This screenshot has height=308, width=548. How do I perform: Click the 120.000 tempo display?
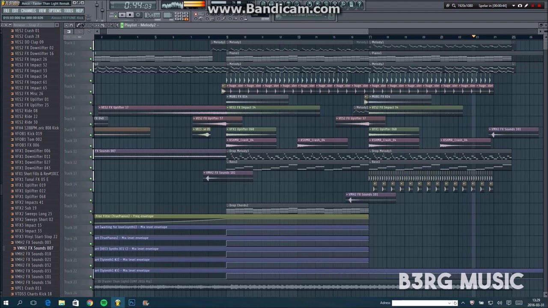pyautogui.click(x=152, y=15)
